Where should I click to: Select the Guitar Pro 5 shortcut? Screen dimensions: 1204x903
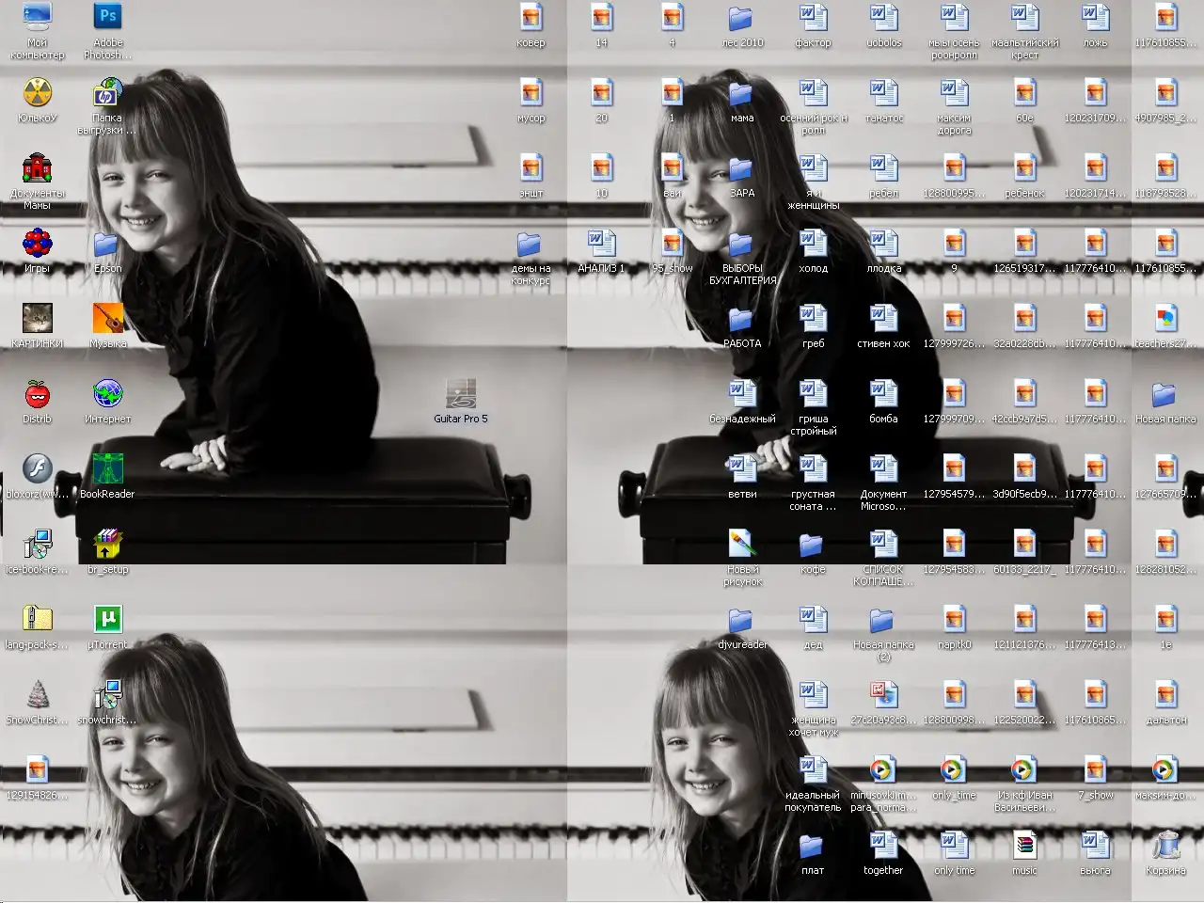click(x=461, y=394)
